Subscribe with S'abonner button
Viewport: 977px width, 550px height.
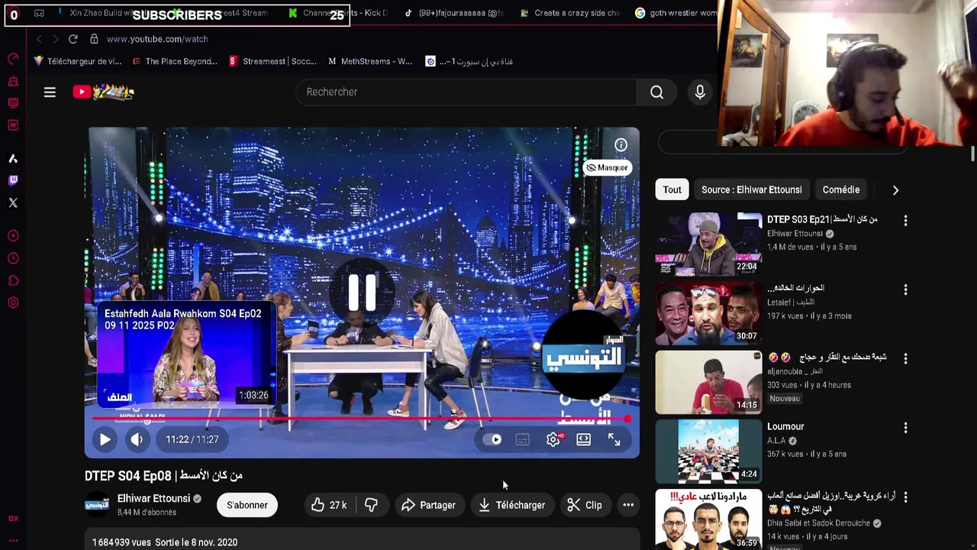tap(247, 505)
